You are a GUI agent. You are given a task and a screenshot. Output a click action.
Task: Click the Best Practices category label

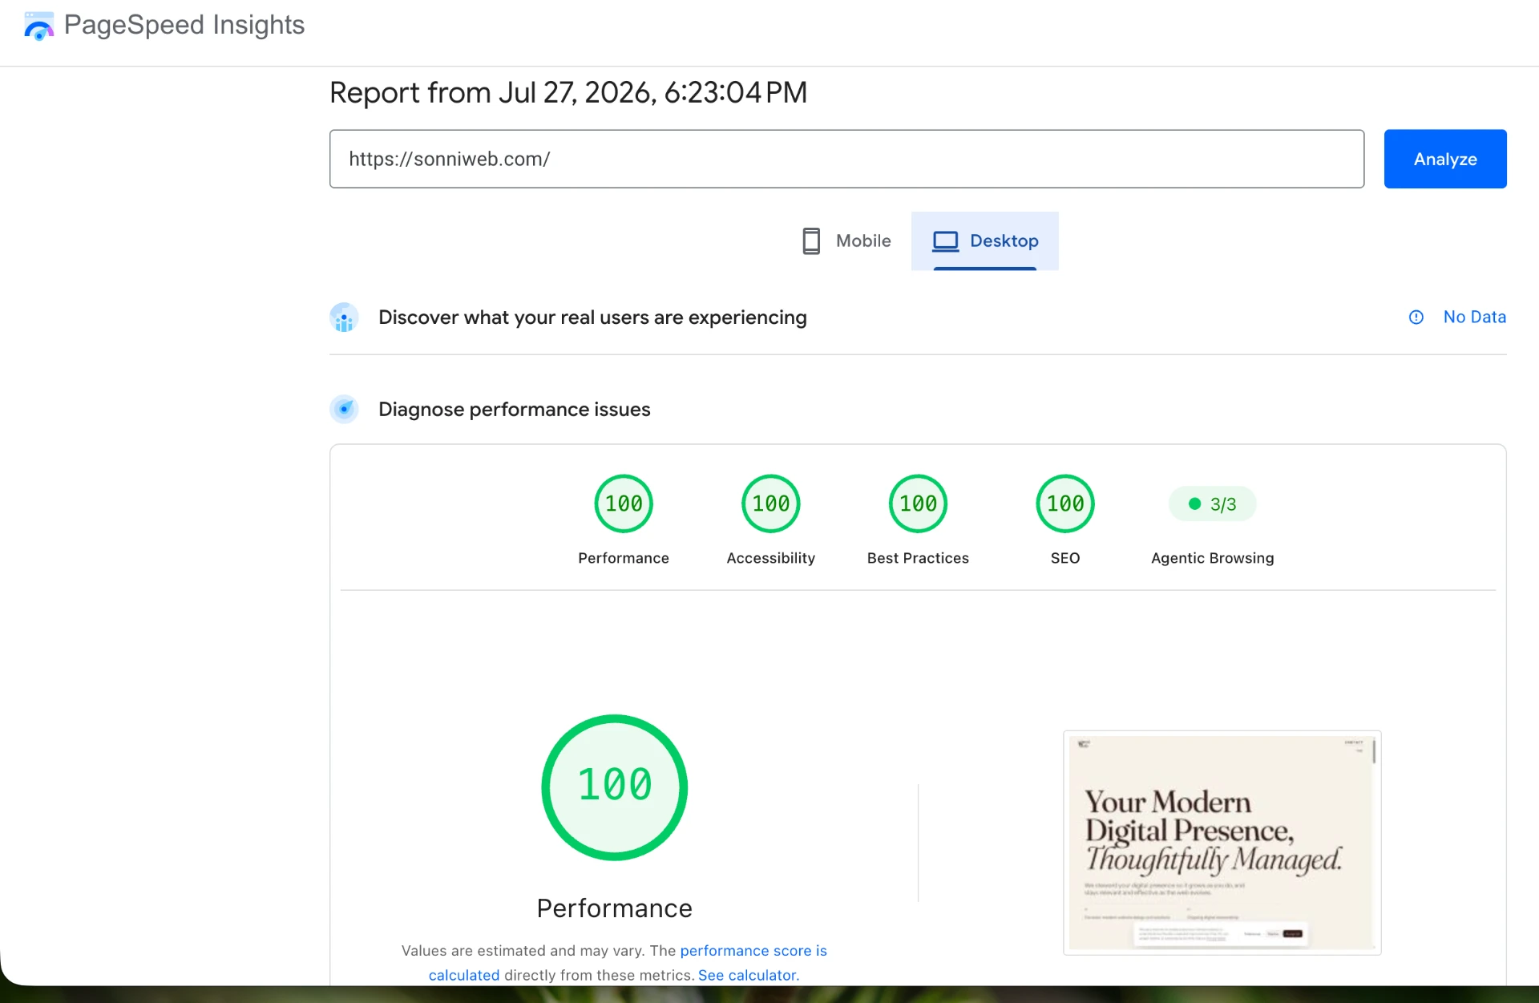pyautogui.click(x=918, y=558)
